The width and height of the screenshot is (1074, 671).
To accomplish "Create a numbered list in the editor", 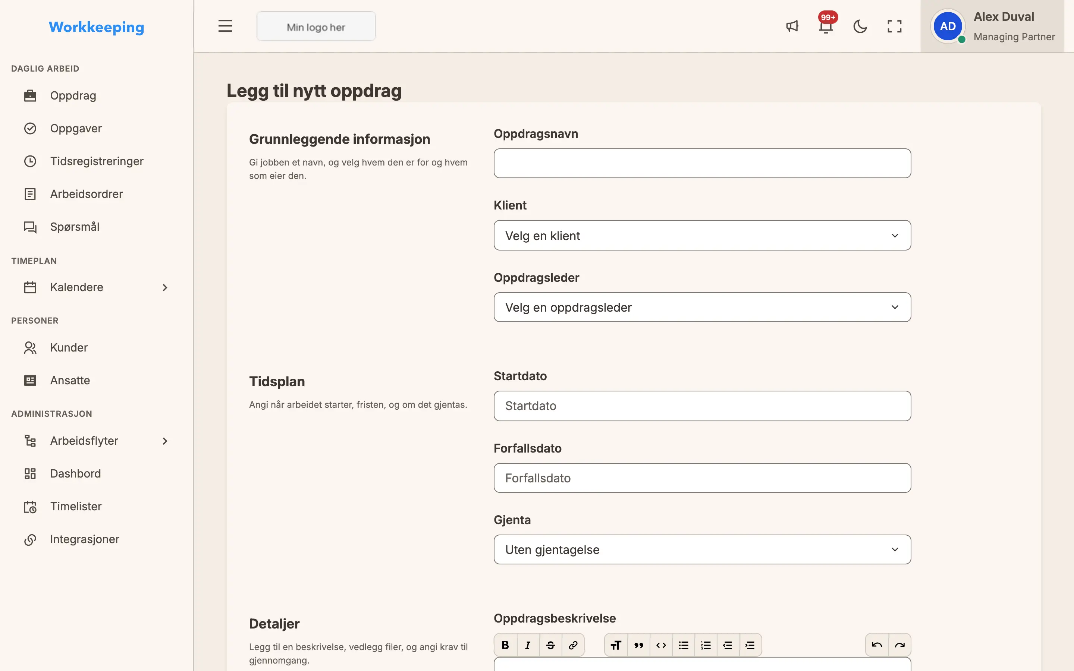I will point(706,645).
